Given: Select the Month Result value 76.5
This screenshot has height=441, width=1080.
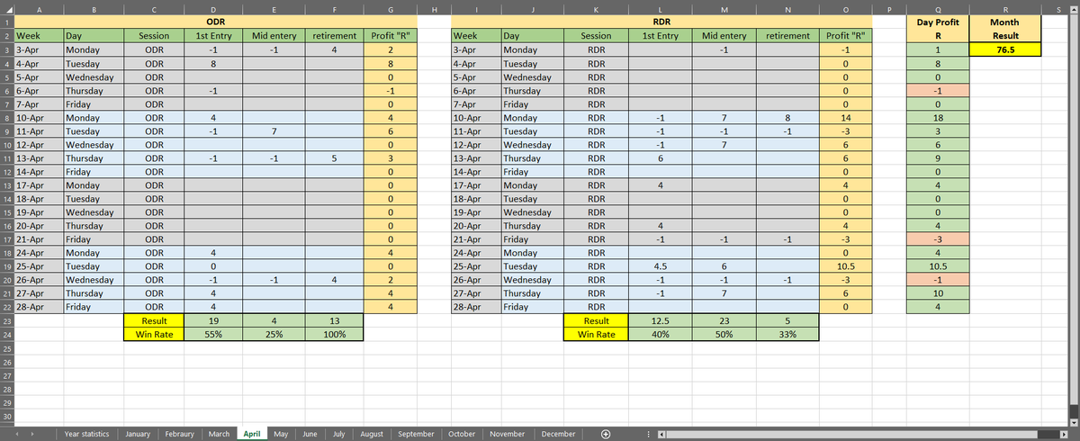Looking at the screenshot, I should (x=1004, y=50).
